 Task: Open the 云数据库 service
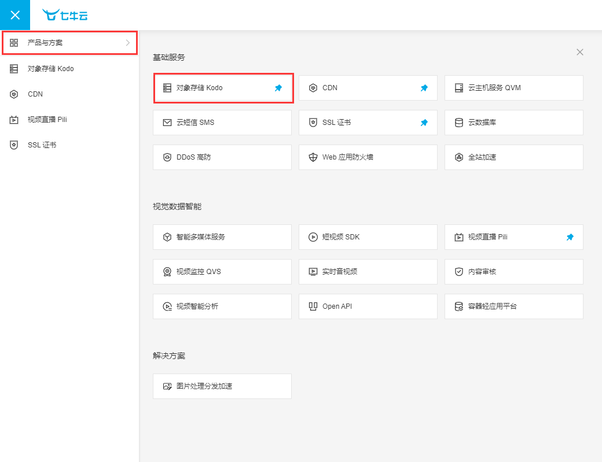pyautogui.click(x=513, y=123)
